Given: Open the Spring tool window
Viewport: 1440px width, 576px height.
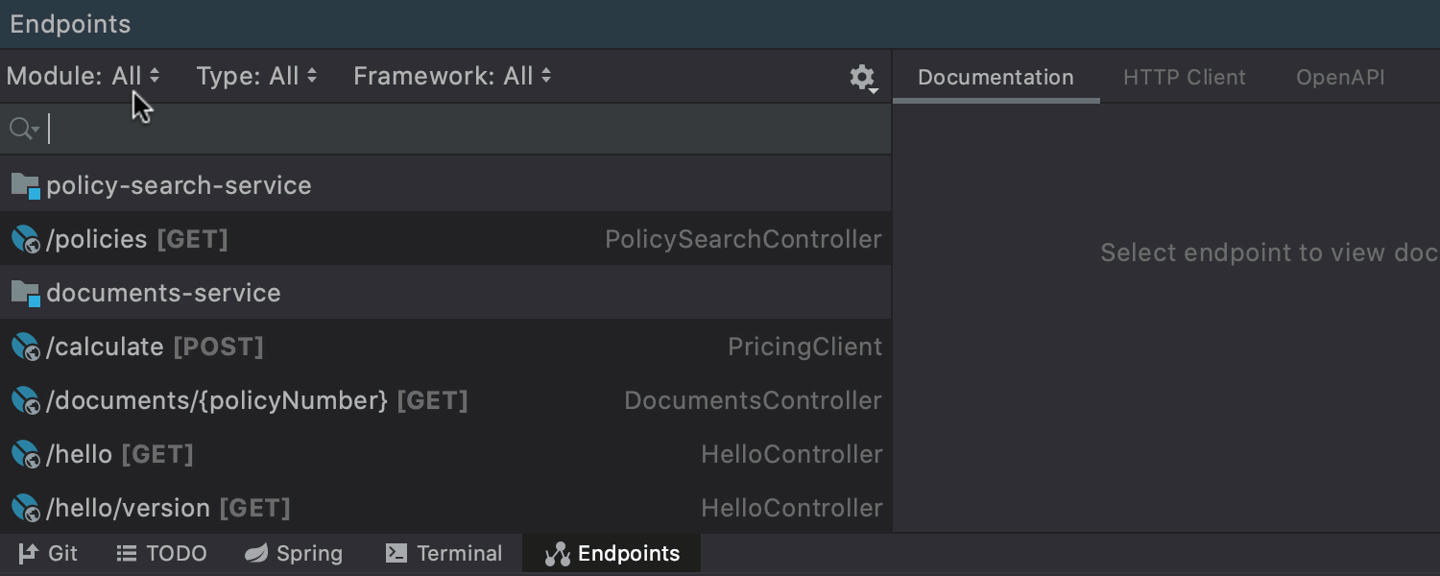Looking at the screenshot, I should pyautogui.click(x=294, y=554).
